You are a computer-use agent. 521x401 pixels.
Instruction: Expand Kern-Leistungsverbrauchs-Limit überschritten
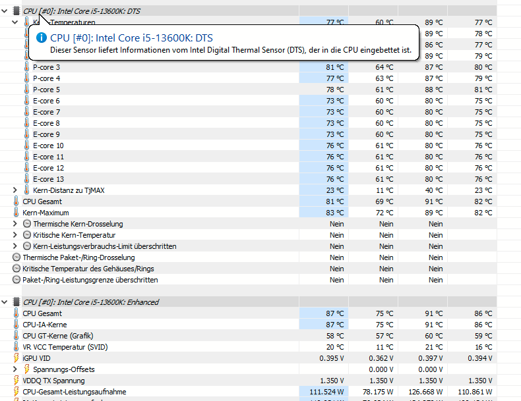pyautogui.click(x=15, y=246)
